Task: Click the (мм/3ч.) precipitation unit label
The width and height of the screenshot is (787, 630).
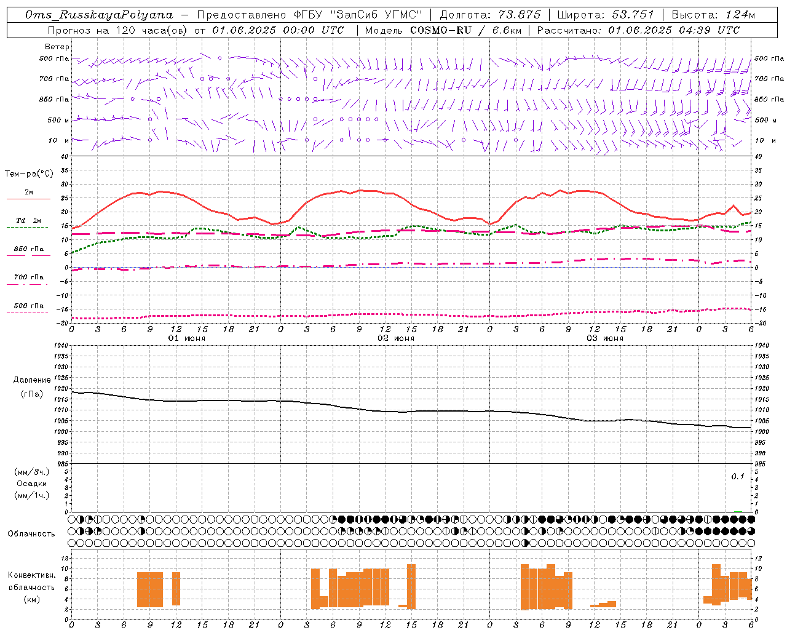Action: pyautogui.click(x=32, y=472)
